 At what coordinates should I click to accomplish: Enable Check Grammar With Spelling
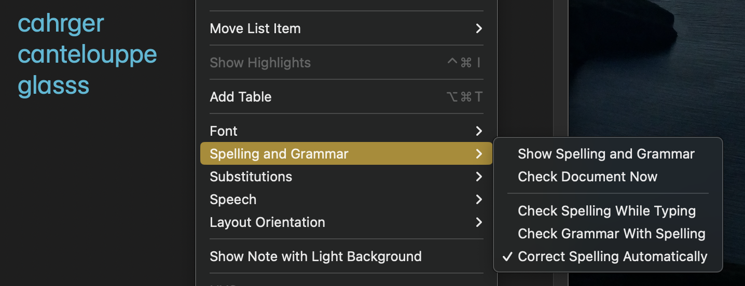(x=611, y=234)
